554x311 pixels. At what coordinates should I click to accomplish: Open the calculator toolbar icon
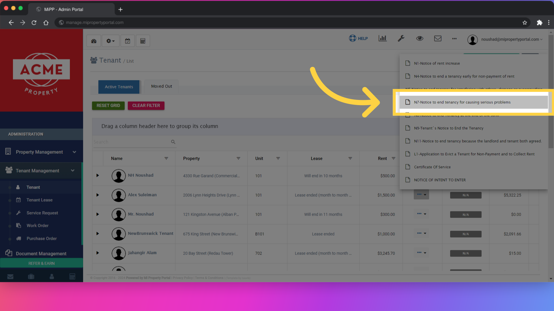(143, 41)
